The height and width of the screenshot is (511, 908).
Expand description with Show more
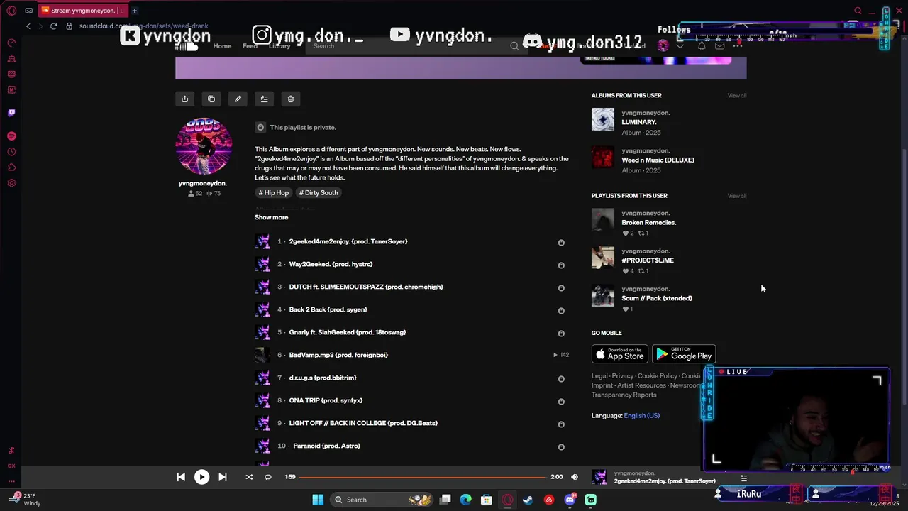tap(271, 217)
